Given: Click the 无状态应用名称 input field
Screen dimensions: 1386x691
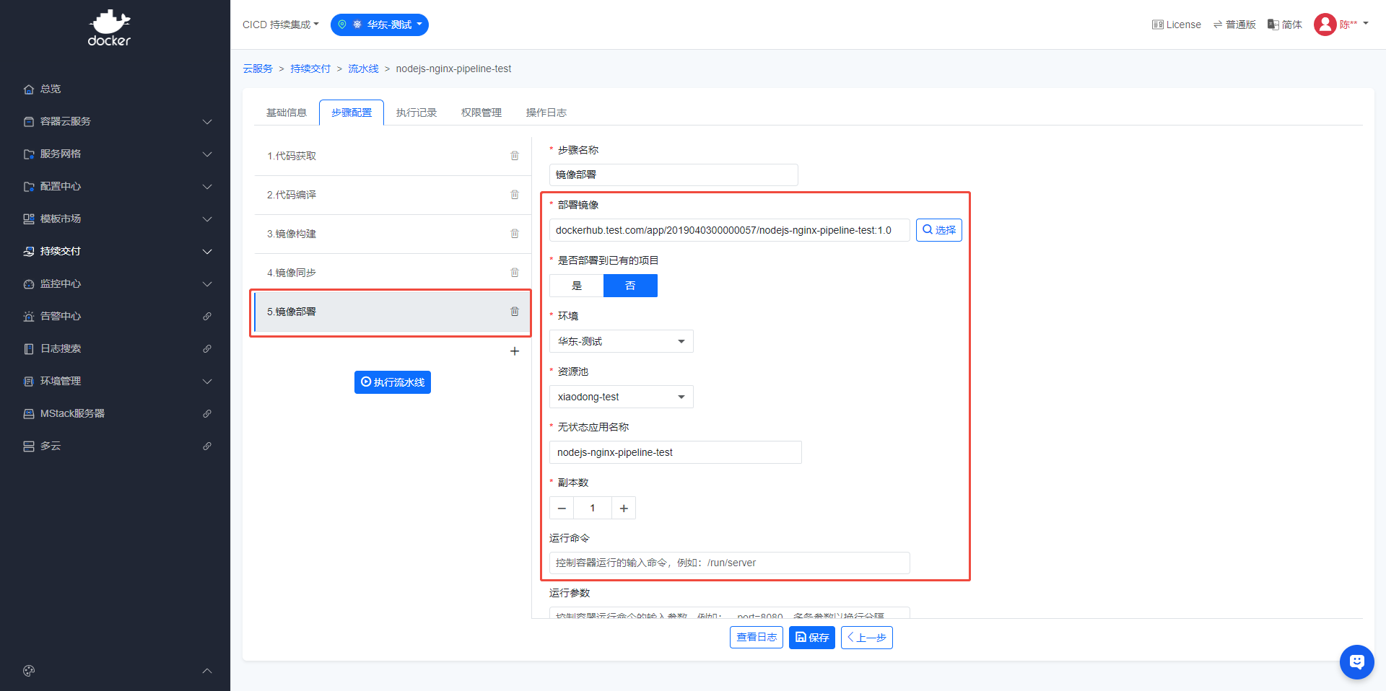Looking at the screenshot, I should pyautogui.click(x=675, y=452).
